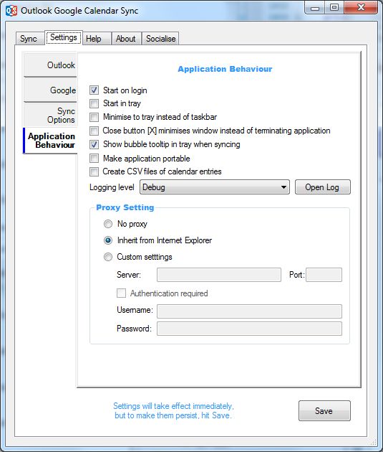Maximize the application window

[334, 8]
